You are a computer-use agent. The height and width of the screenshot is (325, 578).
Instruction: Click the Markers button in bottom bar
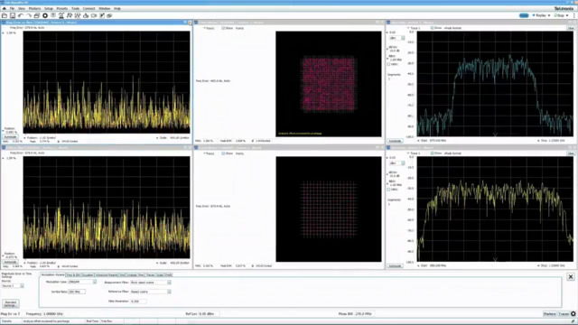pyautogui.click(x=549, y=314)
